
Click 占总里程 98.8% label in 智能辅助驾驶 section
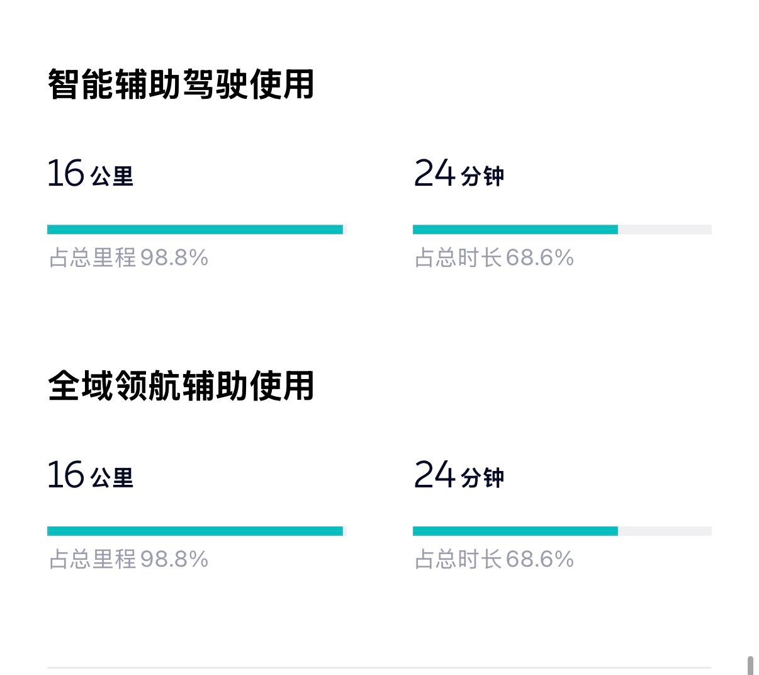[128, 258]
